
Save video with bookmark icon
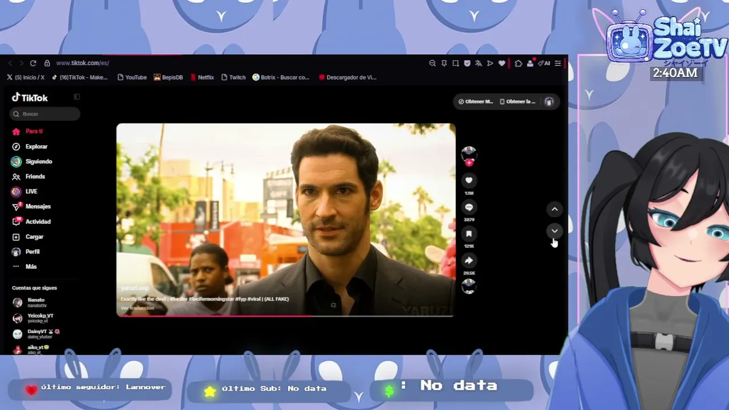point(469,234)
